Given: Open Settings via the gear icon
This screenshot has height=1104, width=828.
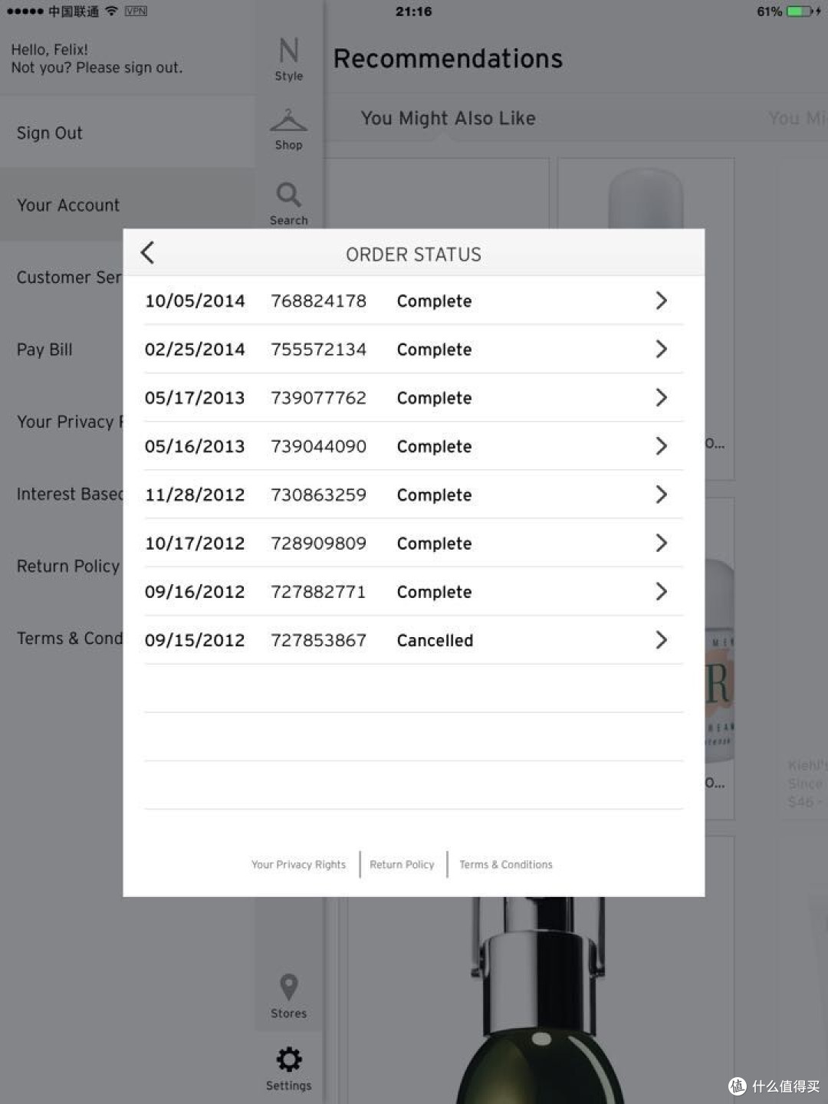Looking at the screenshot, I should [x=289, y=1060].
